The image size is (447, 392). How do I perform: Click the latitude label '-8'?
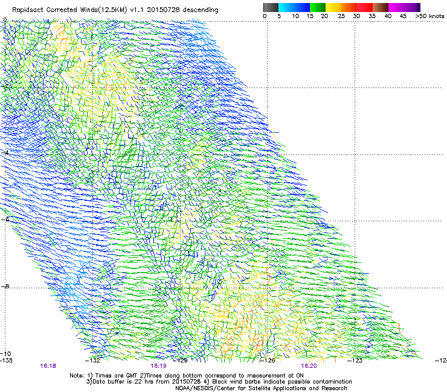(5, 286)
